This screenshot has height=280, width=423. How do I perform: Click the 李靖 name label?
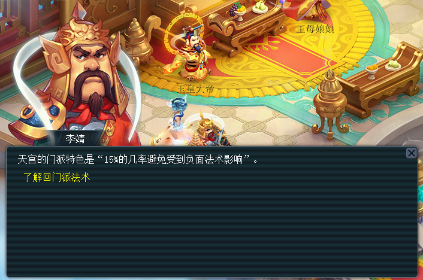pos(75,139)
